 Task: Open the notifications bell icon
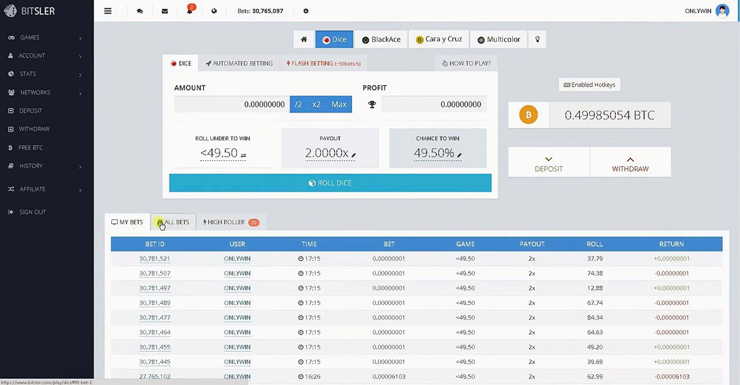pyautogui.click(x=190, y=10)
